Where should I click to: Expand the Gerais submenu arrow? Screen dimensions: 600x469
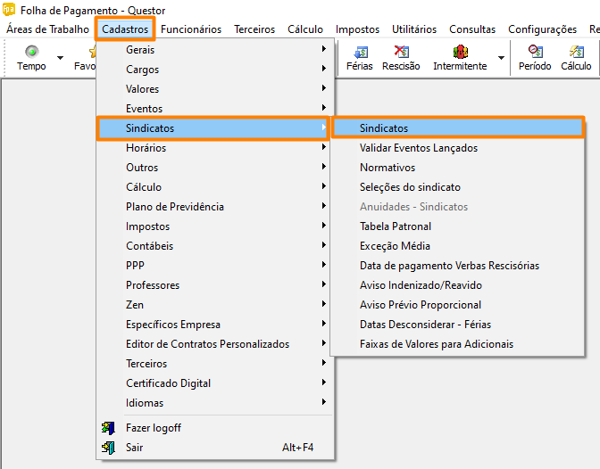pyautogui.click(x=324, y=48)
